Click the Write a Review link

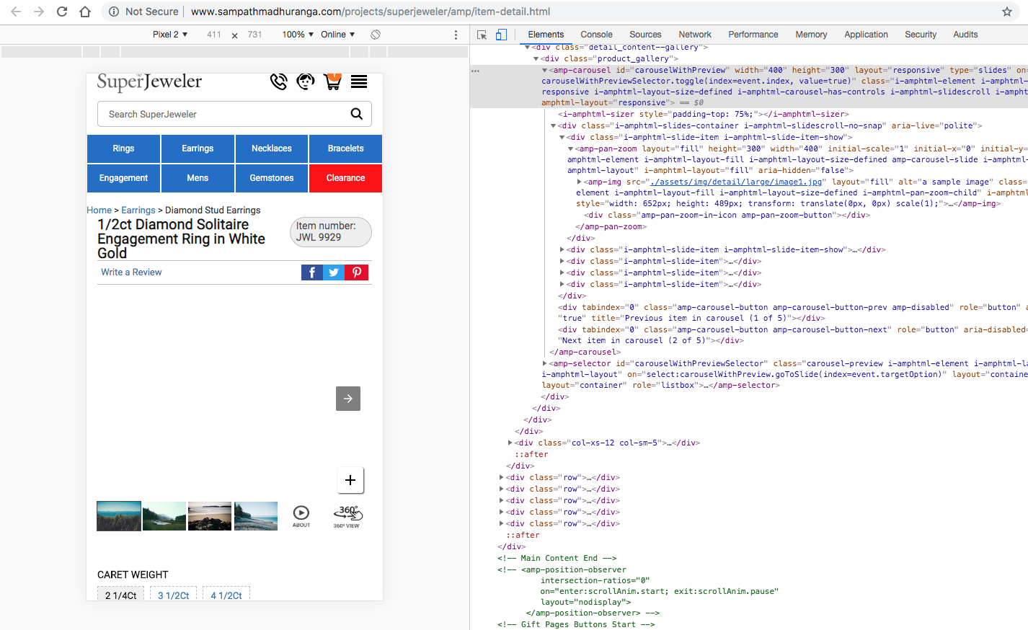[130, 272]
